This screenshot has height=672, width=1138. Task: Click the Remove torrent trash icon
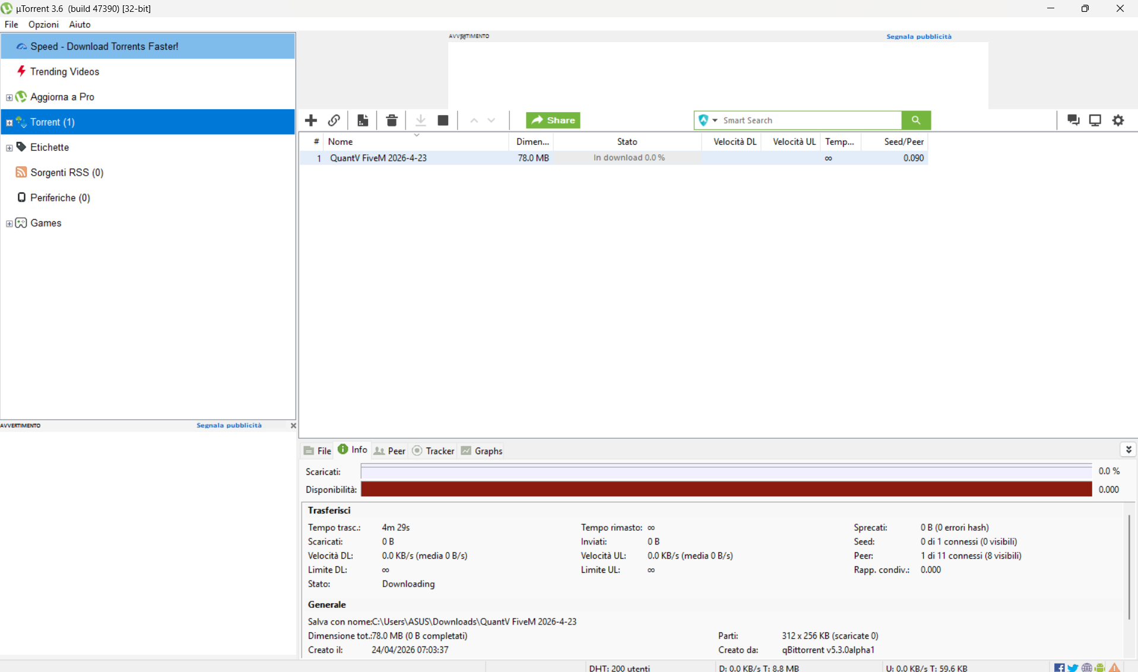(x=391, y=121)
